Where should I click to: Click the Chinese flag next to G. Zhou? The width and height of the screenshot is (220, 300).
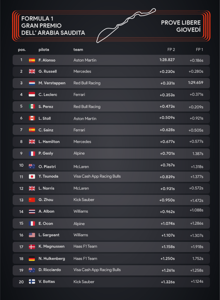click(x=32, y=200)
